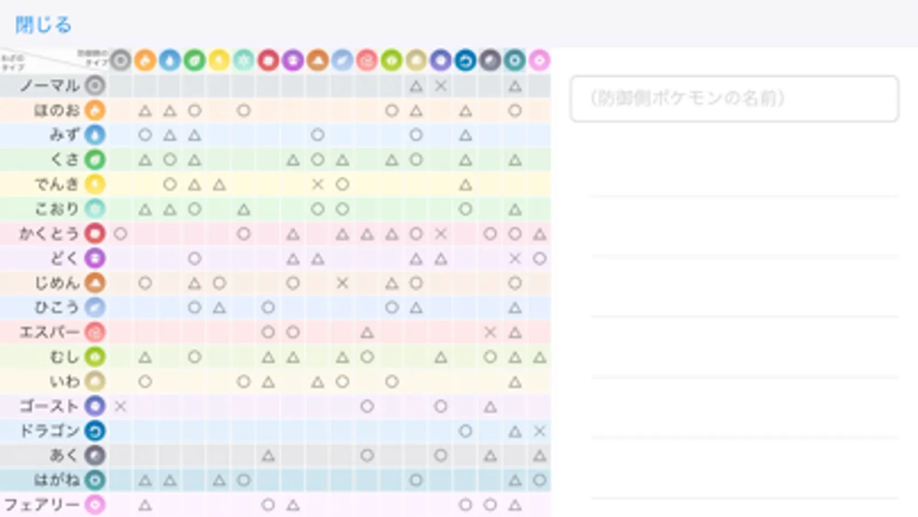
Task: Select the Ground type icon in the column header
Action: (x=317, y=60)
